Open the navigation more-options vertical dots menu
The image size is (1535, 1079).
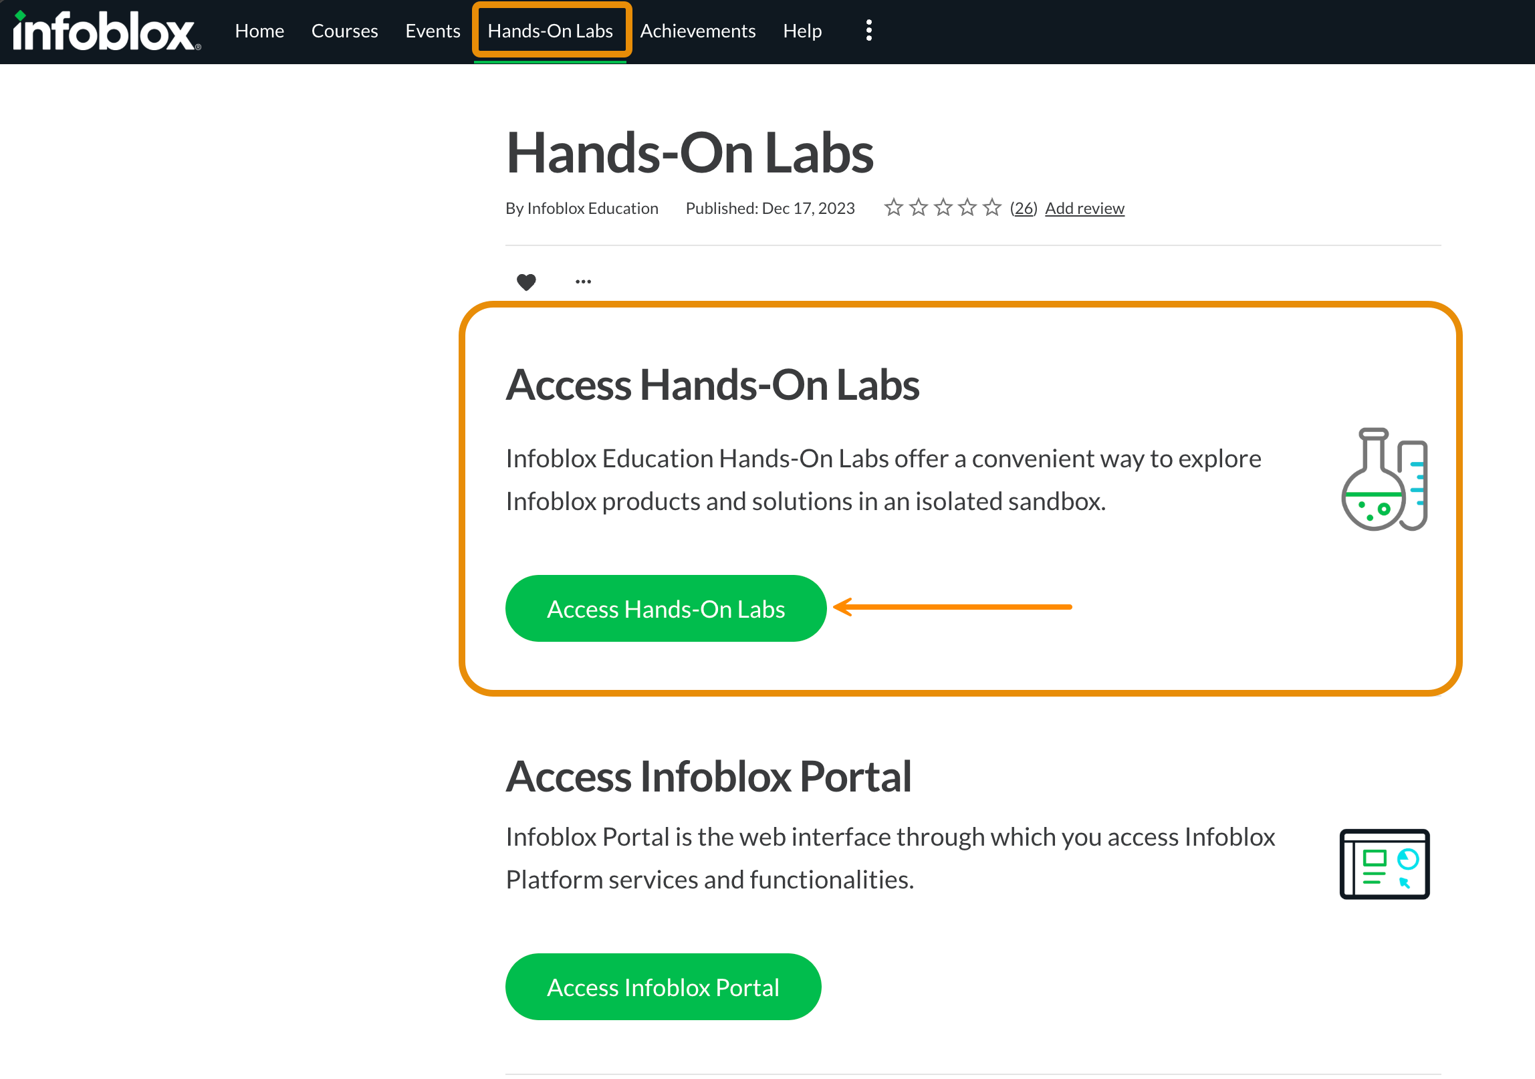point(868,31)
